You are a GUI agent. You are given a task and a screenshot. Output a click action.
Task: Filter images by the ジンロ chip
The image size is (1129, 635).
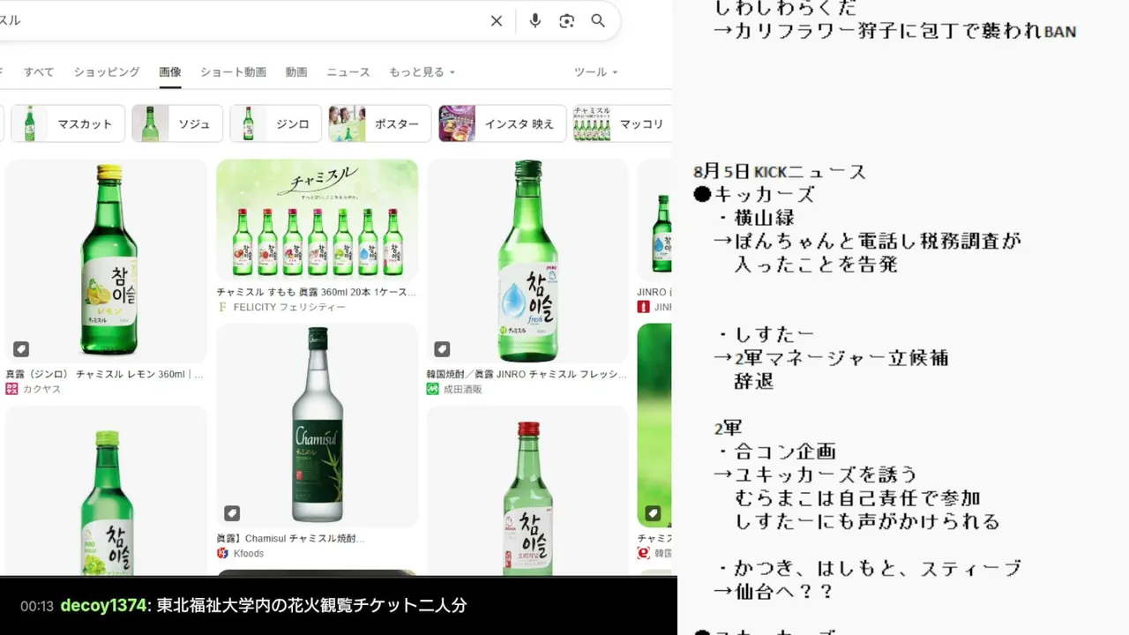coord(275,123)
